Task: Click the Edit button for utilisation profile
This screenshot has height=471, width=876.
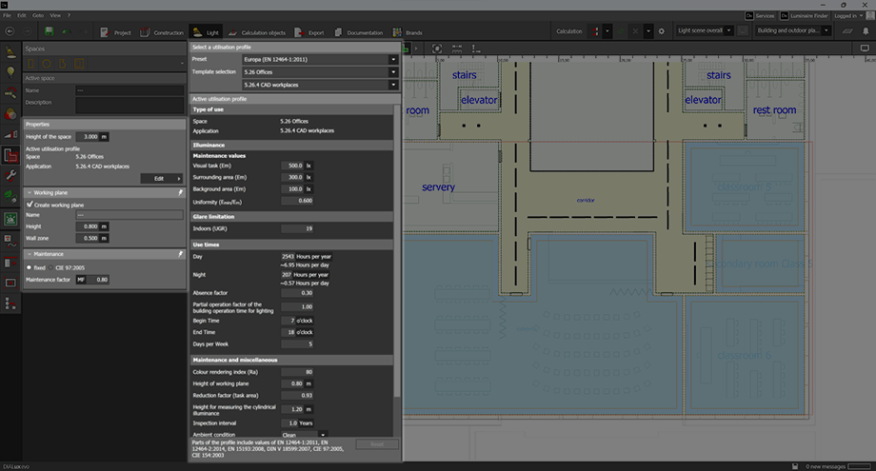Action: coord(161,178)
